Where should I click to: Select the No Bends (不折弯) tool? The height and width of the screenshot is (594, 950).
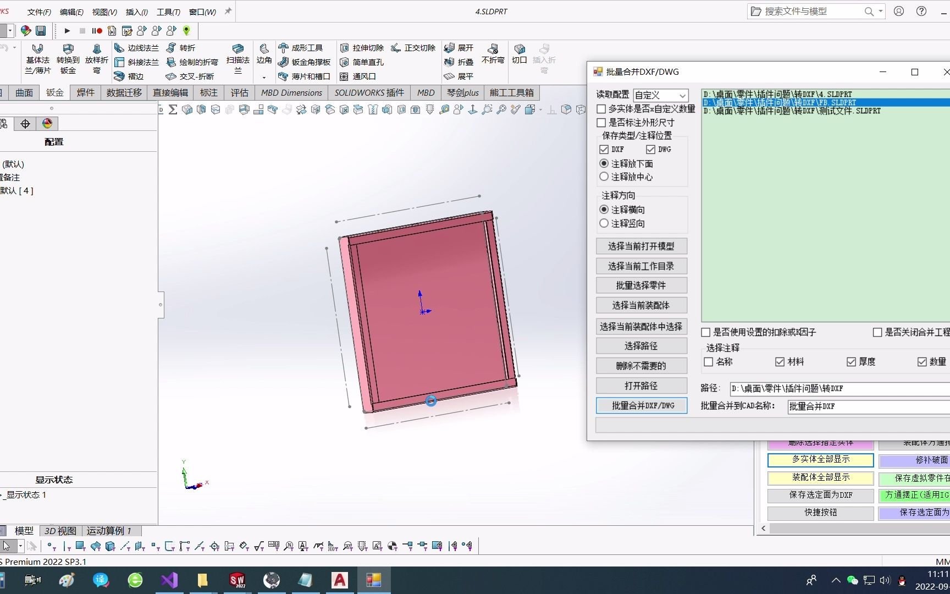[x=493, y=54]
